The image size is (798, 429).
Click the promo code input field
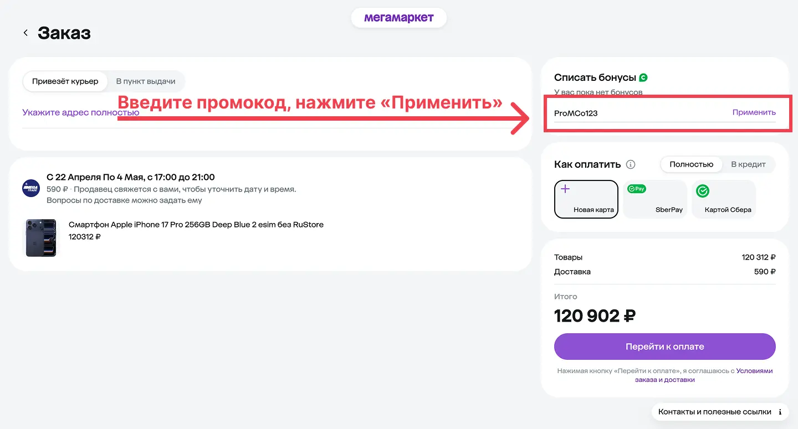640,113
